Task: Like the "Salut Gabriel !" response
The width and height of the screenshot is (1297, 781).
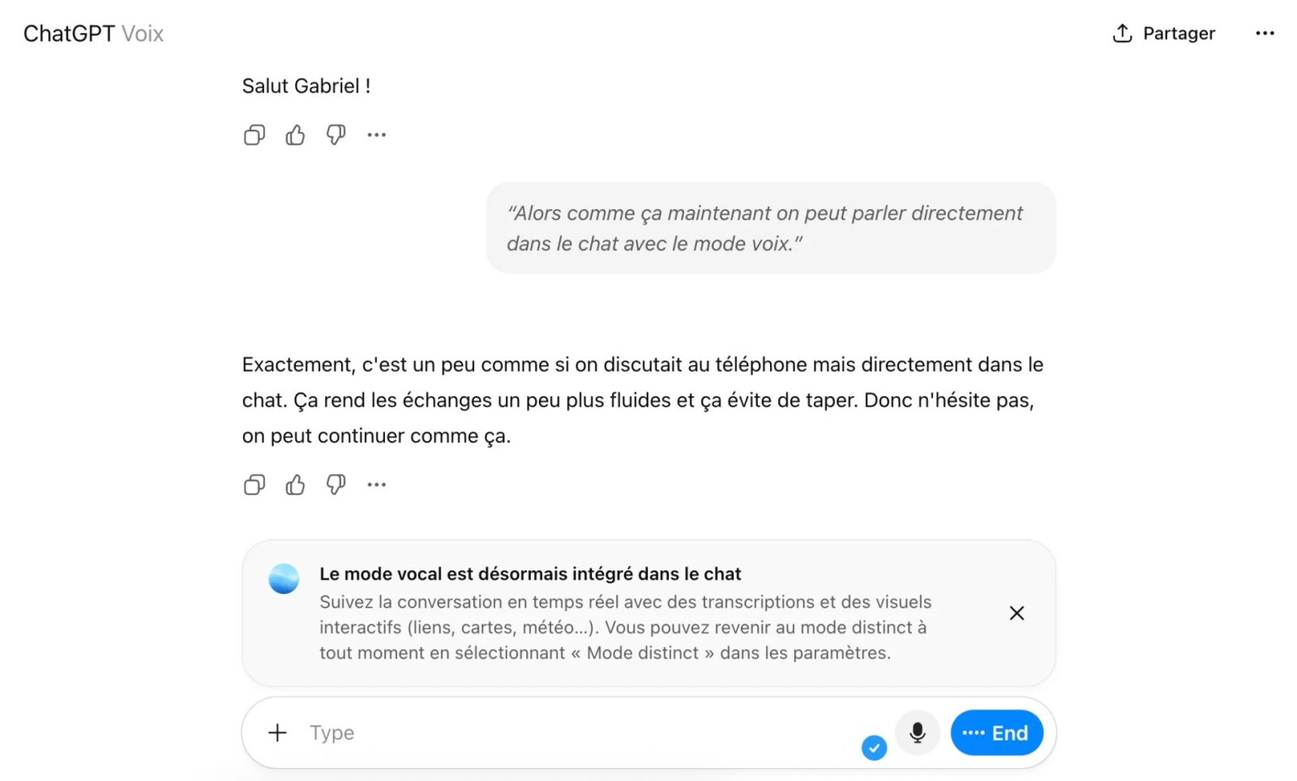Action: click(295, 135)
